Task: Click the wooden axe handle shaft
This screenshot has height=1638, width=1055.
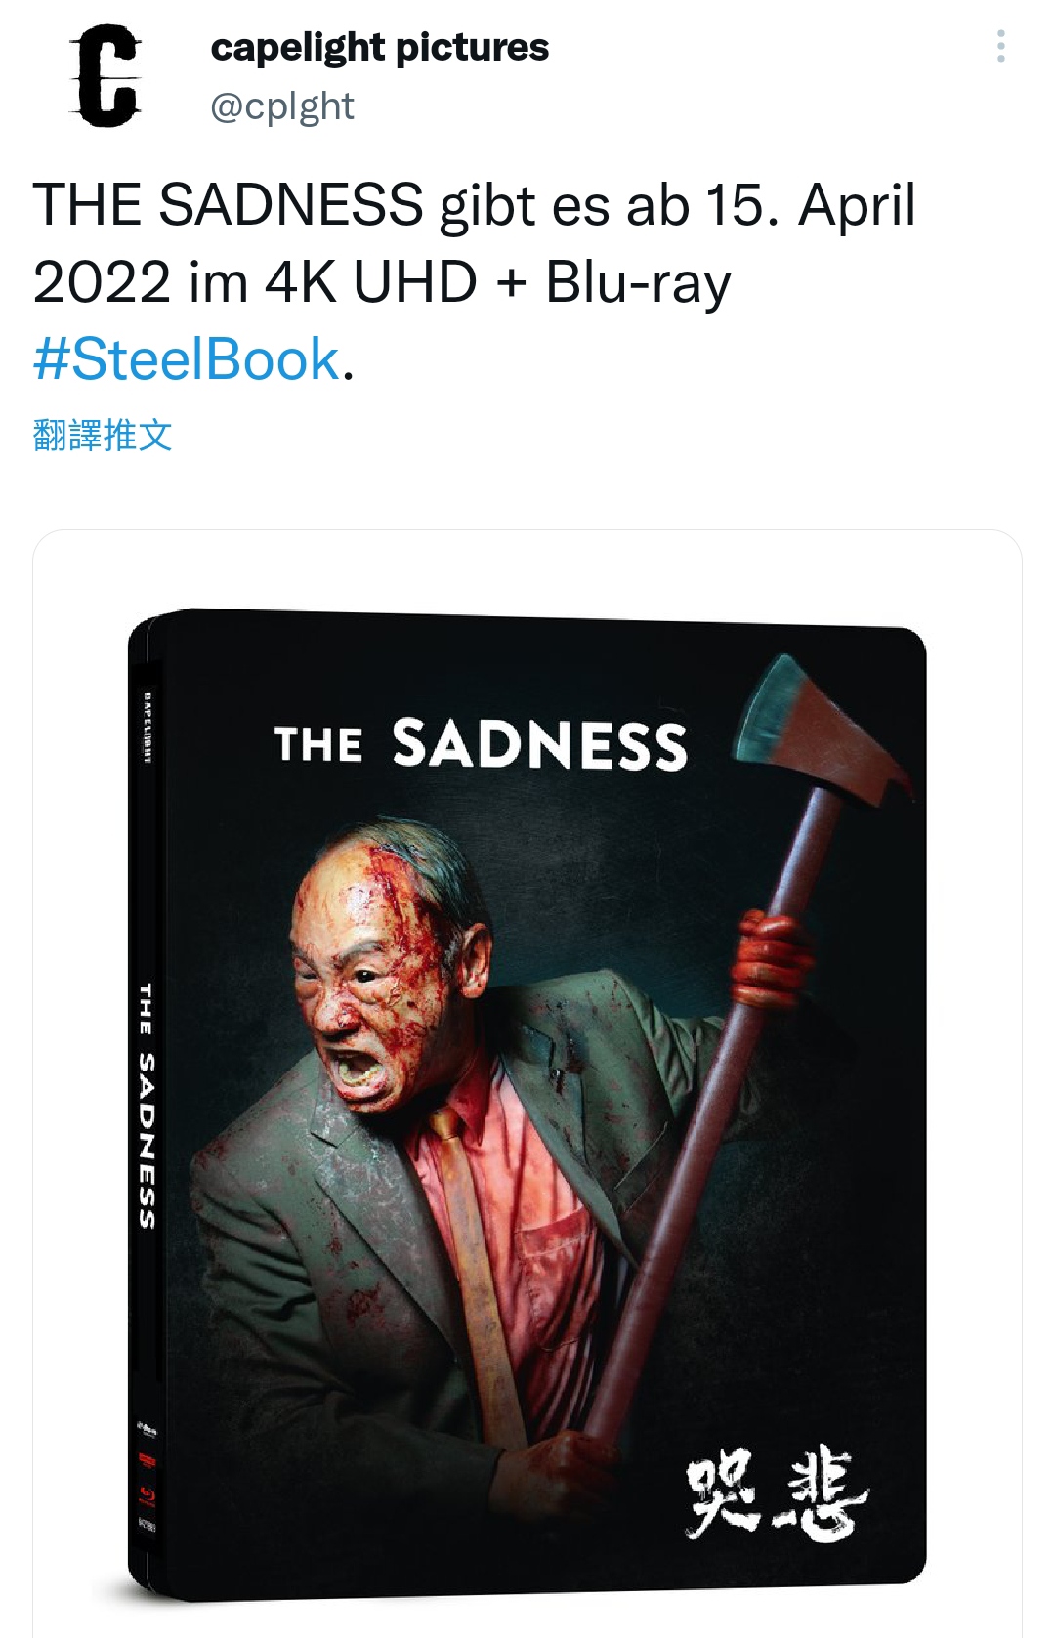Action: (703, 1172)
